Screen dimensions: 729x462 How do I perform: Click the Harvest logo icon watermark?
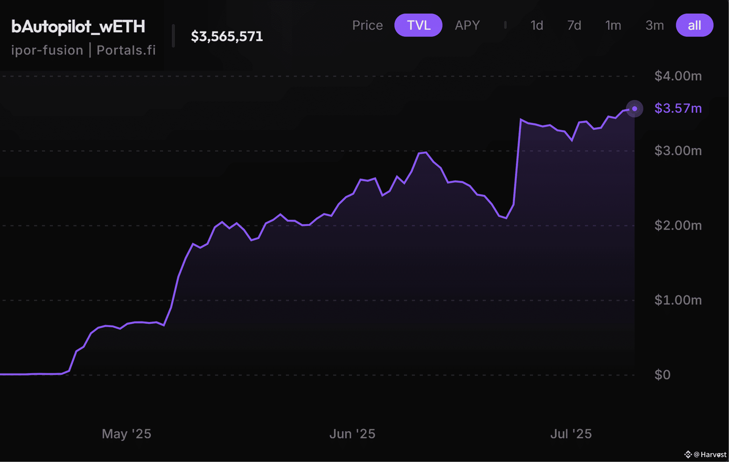pyautogui.click(x=688, y=454)
